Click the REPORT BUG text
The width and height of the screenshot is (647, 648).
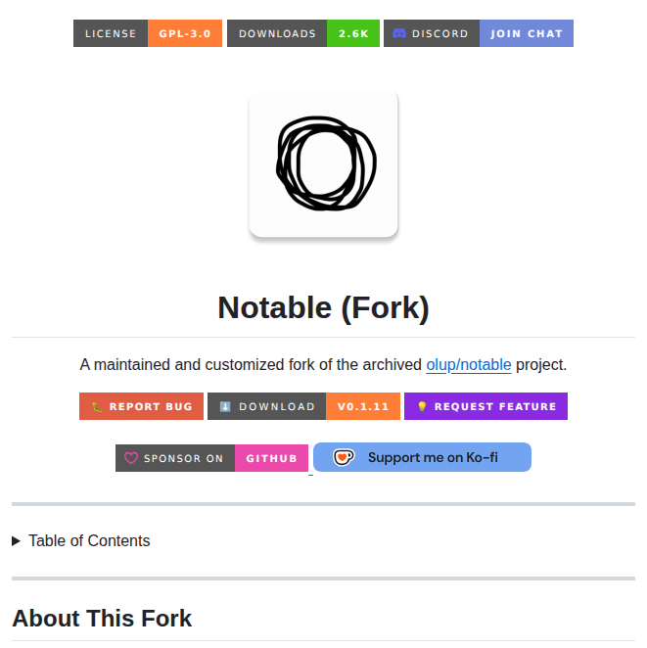pos(151,406)
